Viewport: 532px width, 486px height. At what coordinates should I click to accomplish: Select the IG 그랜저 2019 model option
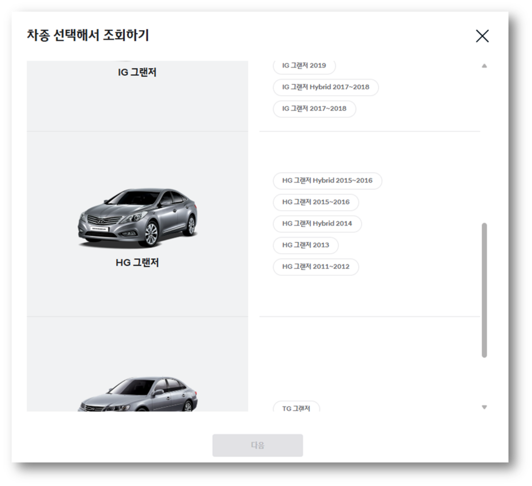304,66
